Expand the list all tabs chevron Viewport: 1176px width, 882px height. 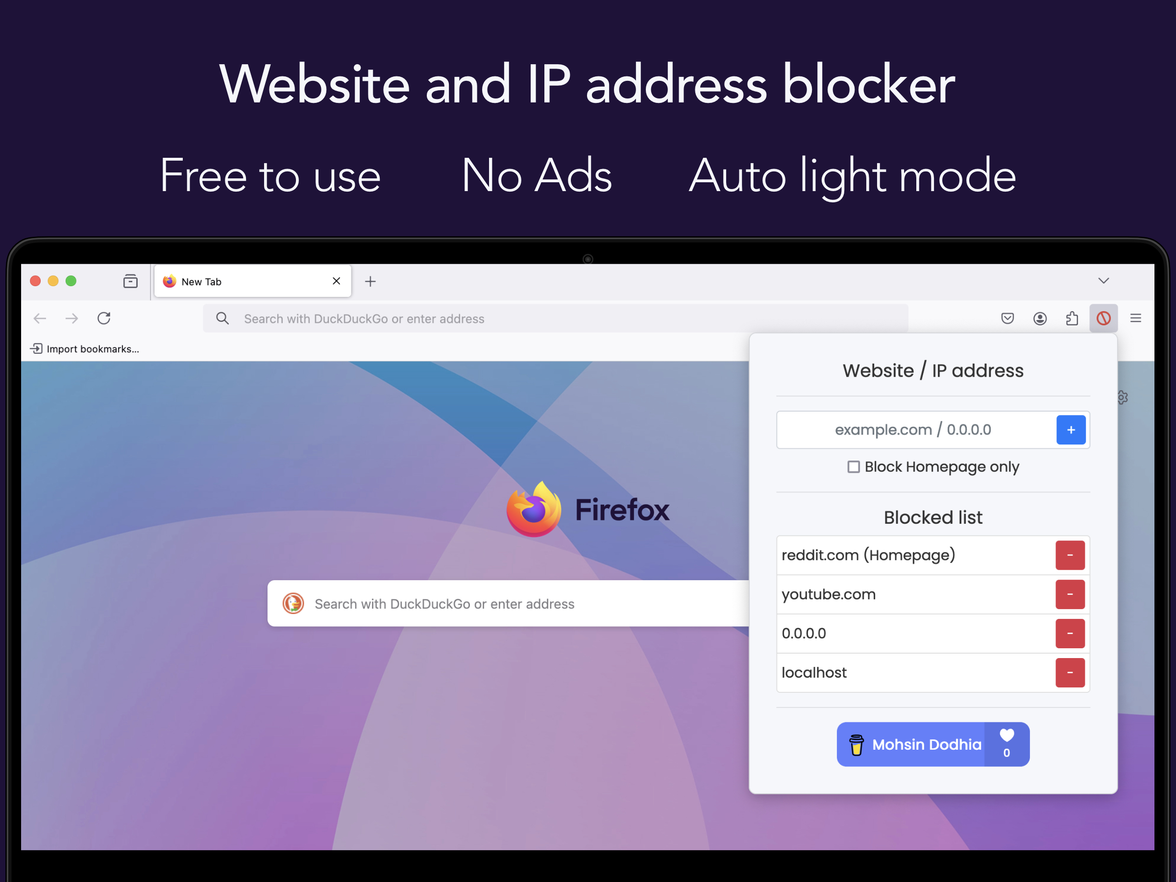(1103, 281)
